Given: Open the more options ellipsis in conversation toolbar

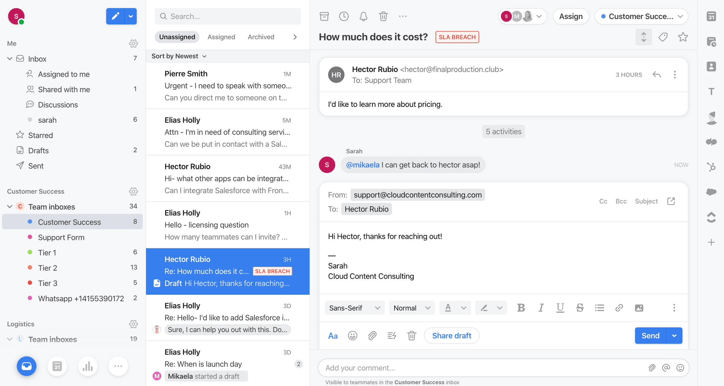Looking at the screenshot, I should click(403, 16).
